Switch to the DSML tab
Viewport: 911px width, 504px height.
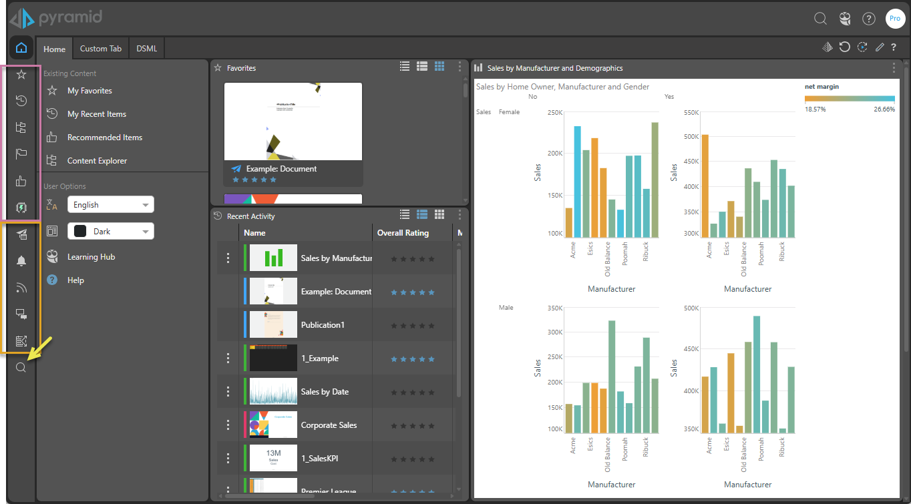[x=147, y=49]
